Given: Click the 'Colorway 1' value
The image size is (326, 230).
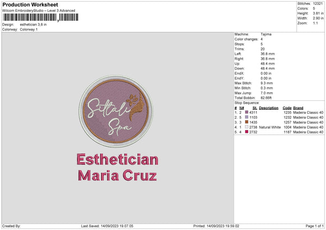Looking at the screenshot, I should pos(29,29).
